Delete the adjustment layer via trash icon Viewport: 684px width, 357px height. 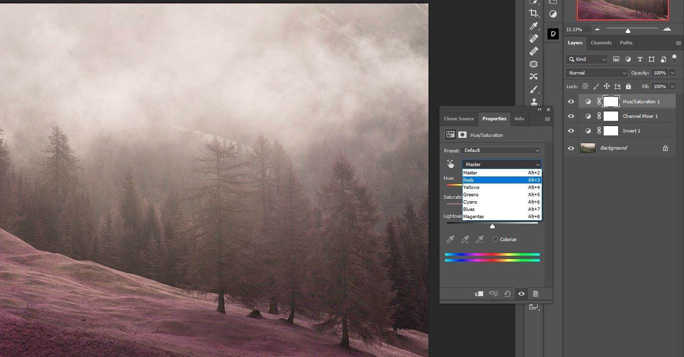coord(536,294)
